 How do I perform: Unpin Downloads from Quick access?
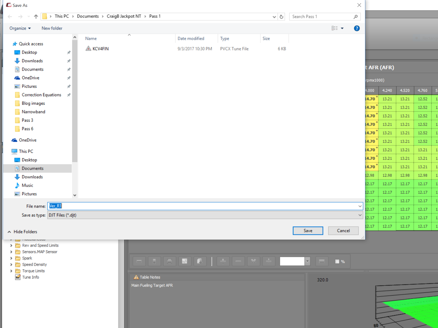pos(69,61)
